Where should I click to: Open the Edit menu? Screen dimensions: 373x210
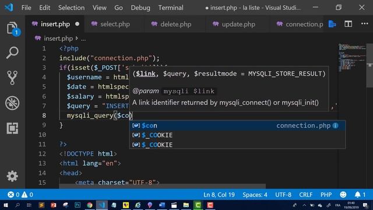tap(45, 8)
